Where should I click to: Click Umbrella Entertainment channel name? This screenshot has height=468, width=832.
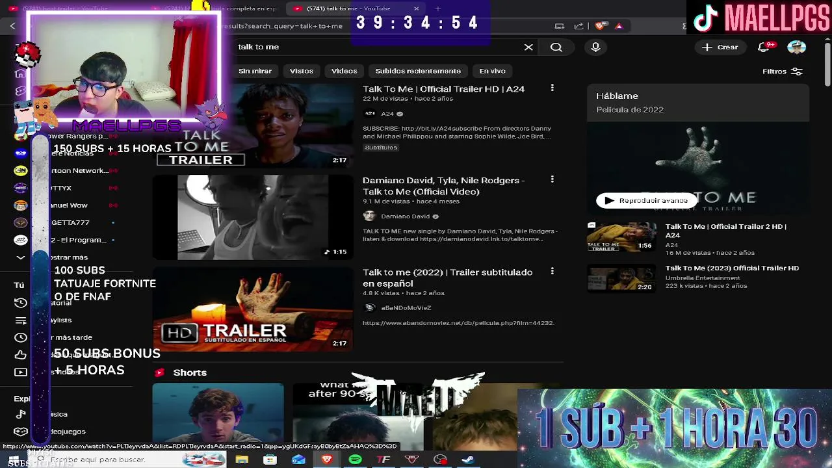703,278
